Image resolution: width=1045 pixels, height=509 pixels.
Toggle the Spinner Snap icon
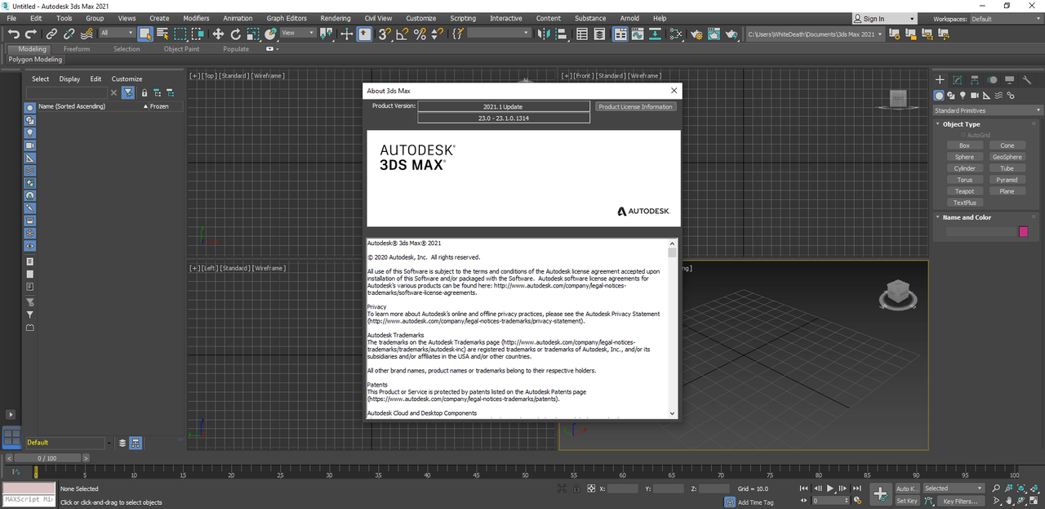(437, 33)
